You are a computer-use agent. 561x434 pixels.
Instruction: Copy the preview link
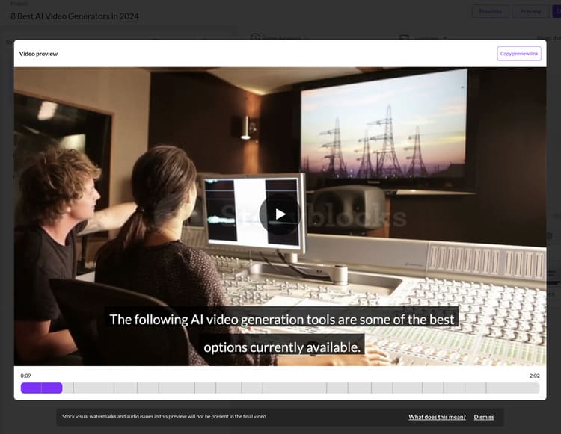(519, 54)
